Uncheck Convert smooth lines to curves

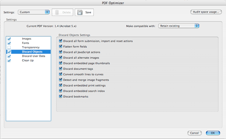point(61,74)
